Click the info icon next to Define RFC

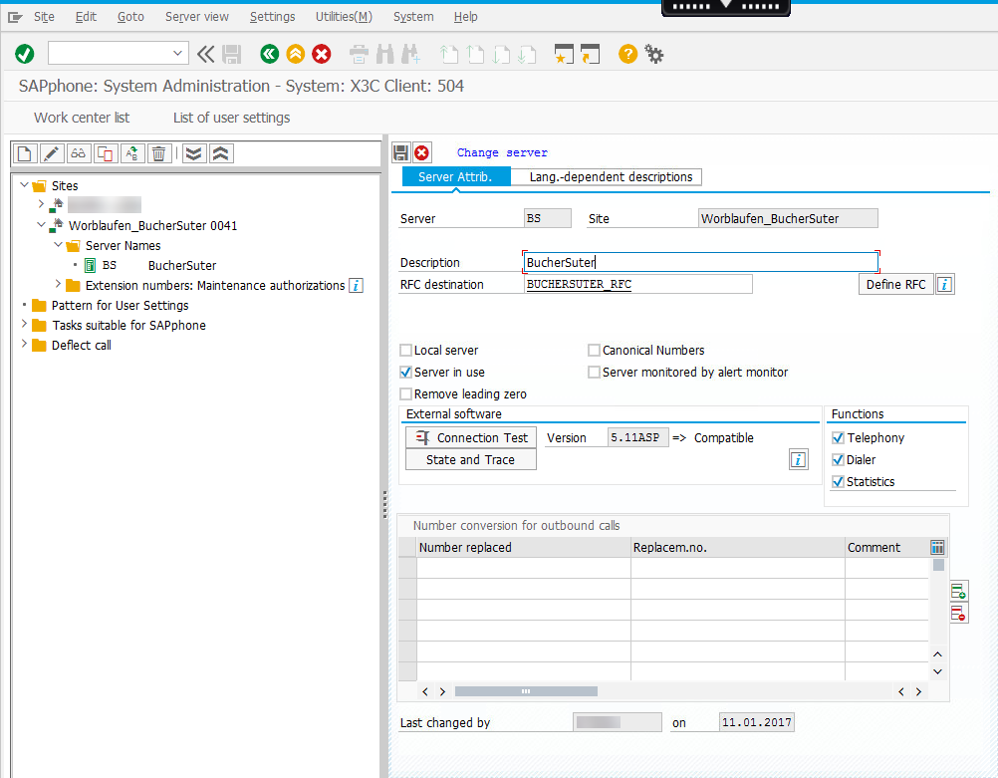point(944,285)
